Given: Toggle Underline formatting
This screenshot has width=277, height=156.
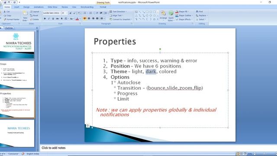Looking at the screenshot, I should [x=53, y=19].
